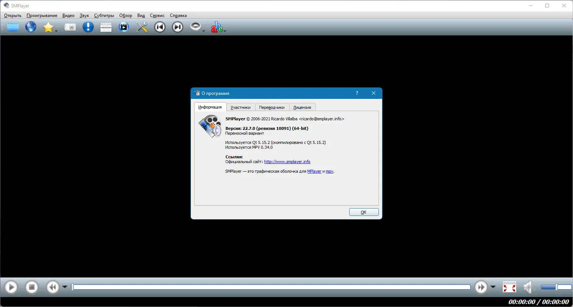Toggle fullscreen with the red arrows icon
Viewport: 573px width, 307px height.
(509, 287)
